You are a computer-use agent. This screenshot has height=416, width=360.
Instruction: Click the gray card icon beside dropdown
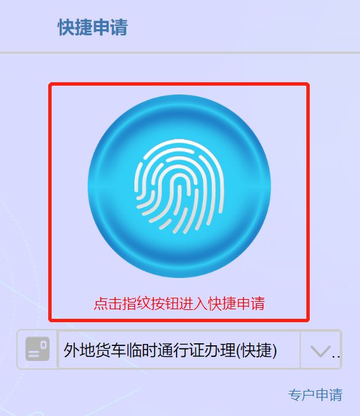pyautogui.click(x=37, y=349)
